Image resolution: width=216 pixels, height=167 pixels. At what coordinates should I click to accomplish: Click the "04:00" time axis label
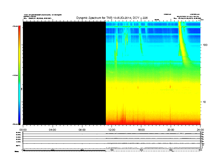pos(52,130)
